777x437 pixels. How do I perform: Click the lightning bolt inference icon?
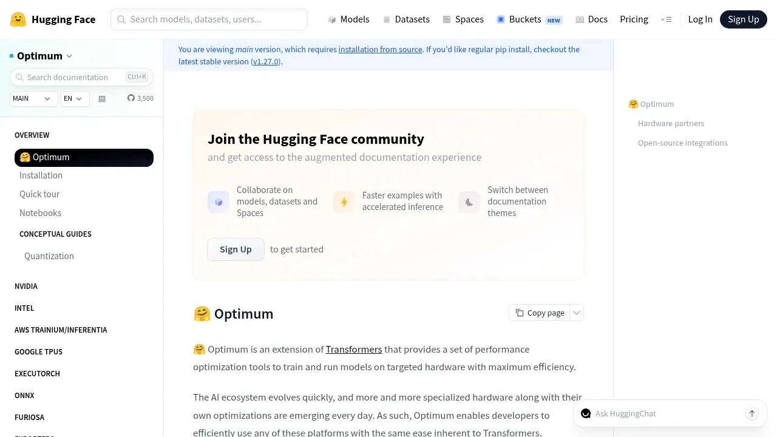(x=344, y=202)
